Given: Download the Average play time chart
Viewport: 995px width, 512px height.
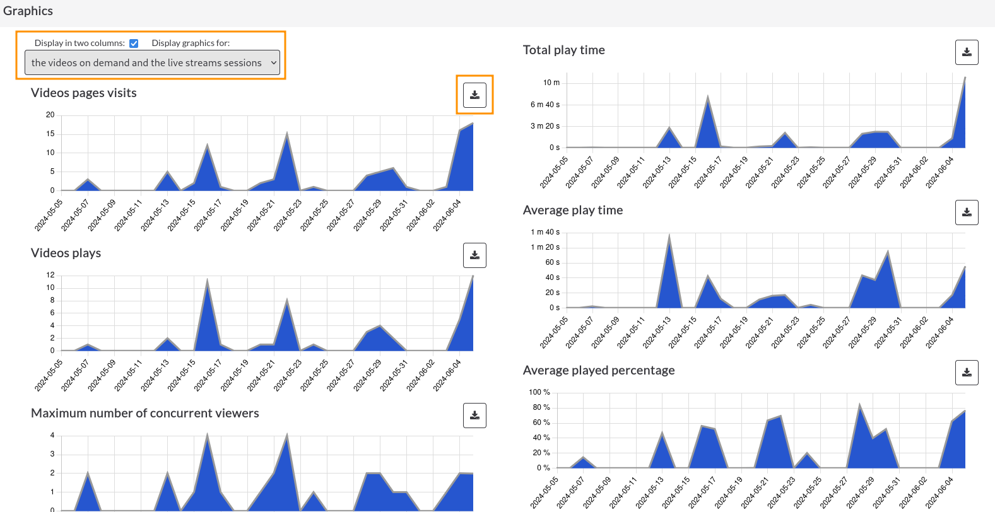Looking at the screenshot, I should pyautogui.click(x=967, y=212).
